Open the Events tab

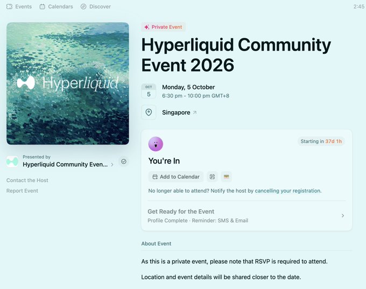click(x=19, y=6)
